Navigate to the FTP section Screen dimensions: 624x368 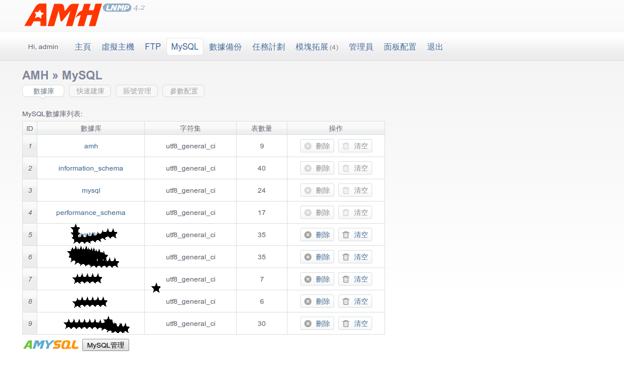click(x=152, y=47)
